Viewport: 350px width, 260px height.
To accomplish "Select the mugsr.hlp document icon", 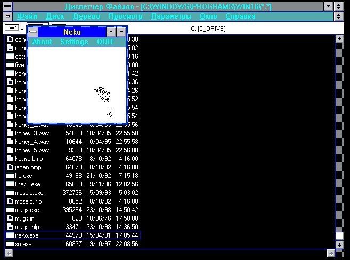I will [10, 227].
